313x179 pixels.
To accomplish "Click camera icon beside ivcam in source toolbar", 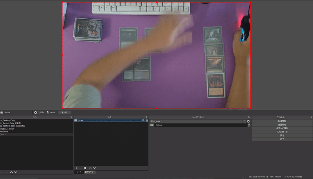I will pyautogui.click(x=2, y=112).
